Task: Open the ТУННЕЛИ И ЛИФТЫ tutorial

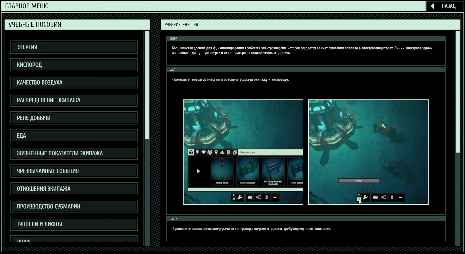Action: 74,224
